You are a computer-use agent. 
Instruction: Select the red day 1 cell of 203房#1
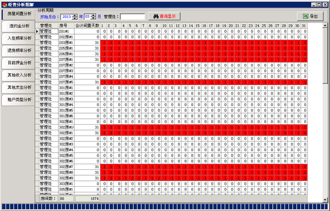[x=103, y=43]
